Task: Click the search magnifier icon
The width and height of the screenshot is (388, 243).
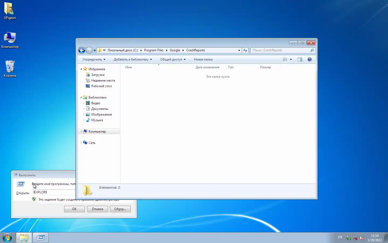Action: (312, 50)
